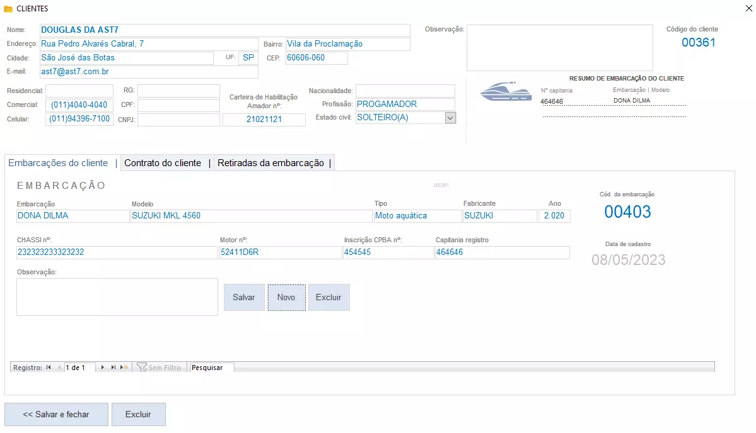Click Modelo field SUZUKI MKL 4560
756x433 pixels.
(251, 216)
